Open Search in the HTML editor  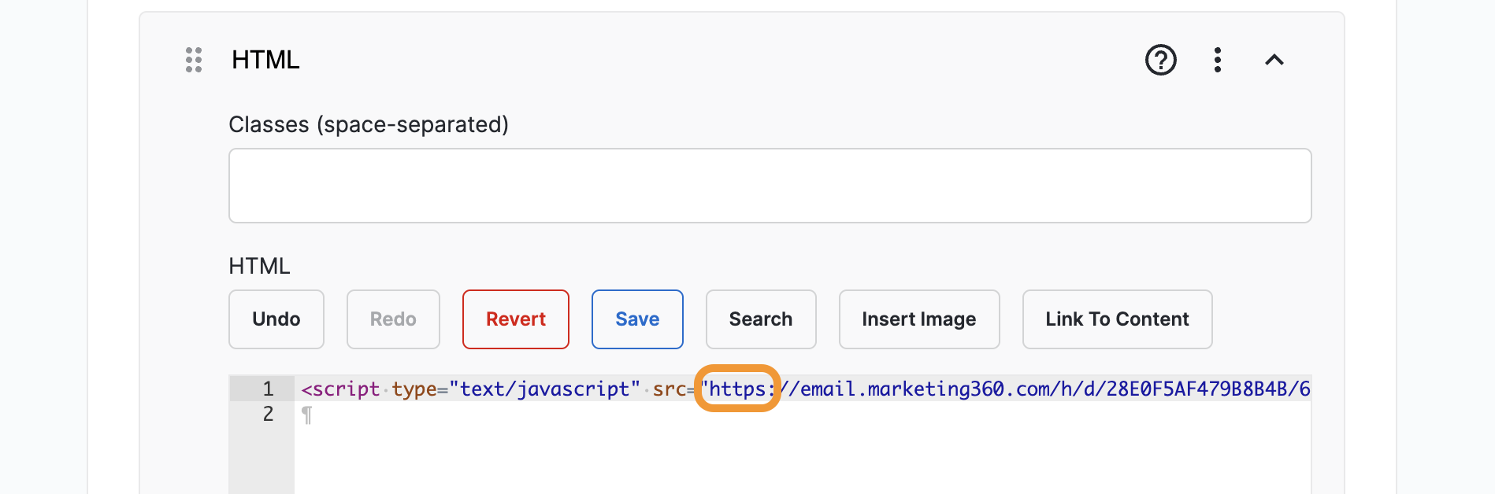[760, 319]
